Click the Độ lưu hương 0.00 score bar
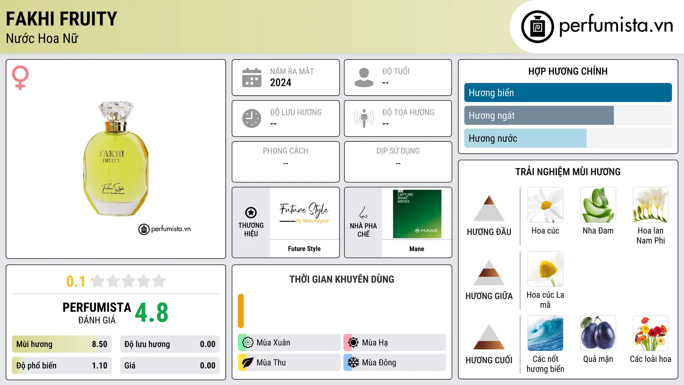The height and width of the screenshot is (385, 684). click(170, 344)
